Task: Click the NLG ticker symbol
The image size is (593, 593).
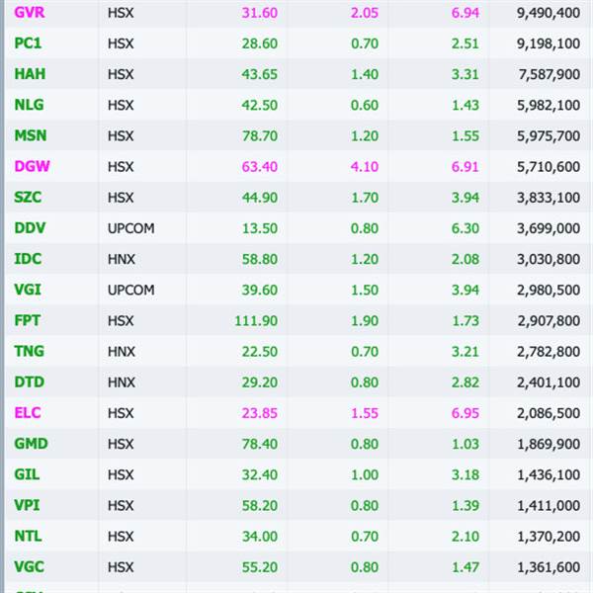Action: (x=29, y=105)
